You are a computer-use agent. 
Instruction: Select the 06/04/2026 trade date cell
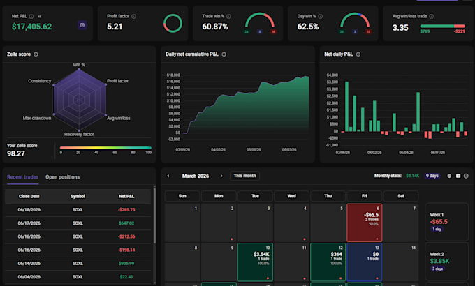[29, 277]
